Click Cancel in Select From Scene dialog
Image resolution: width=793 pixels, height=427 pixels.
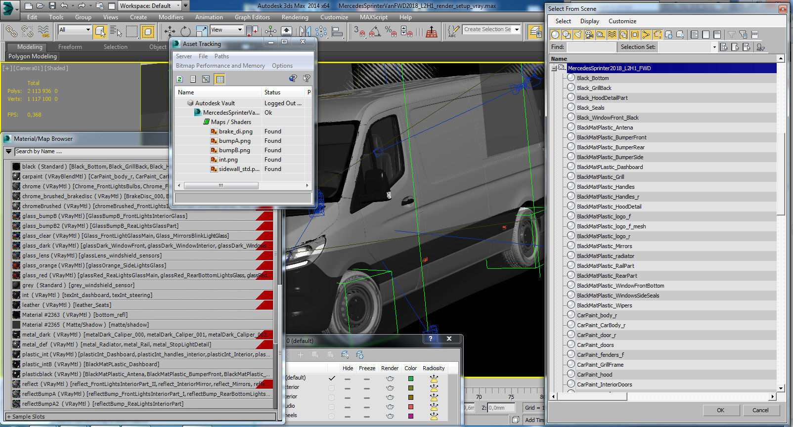coord(760,410)
